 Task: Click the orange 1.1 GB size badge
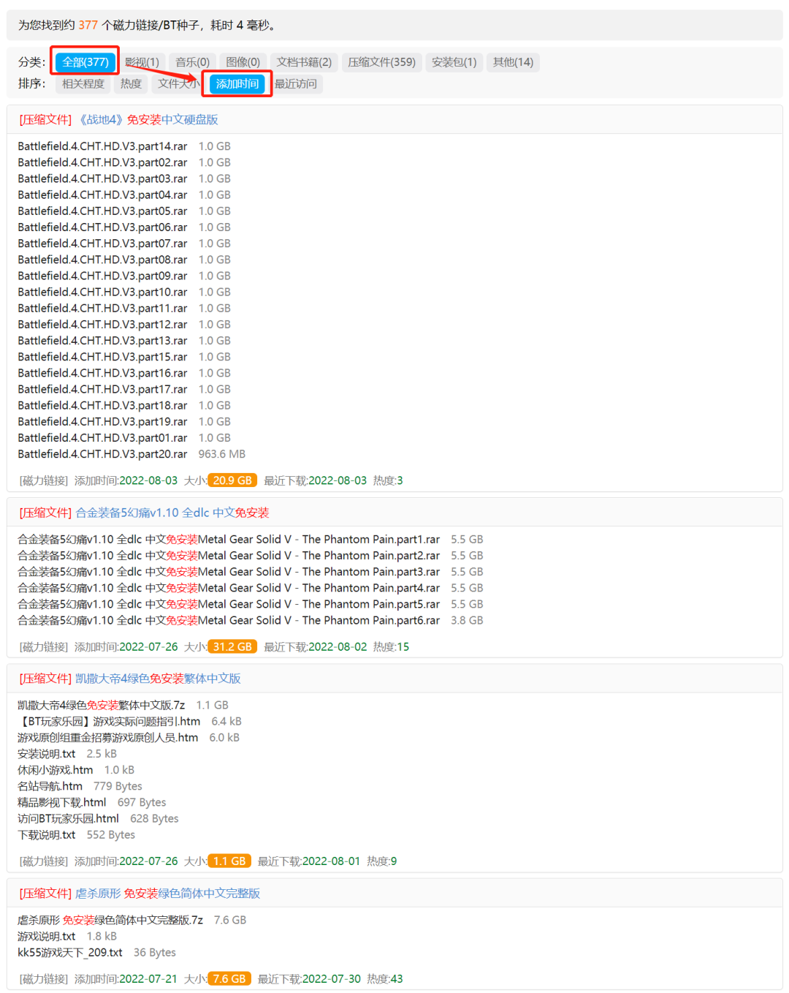click(x=229, y=861)
